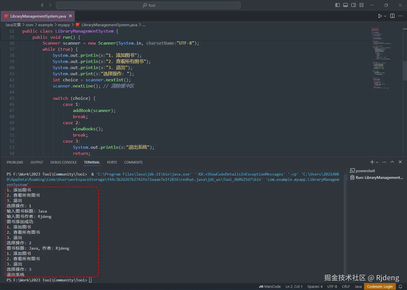Switch to the PROBLEMS panel tab
407x290 pixels.
(x=15, y=162)
